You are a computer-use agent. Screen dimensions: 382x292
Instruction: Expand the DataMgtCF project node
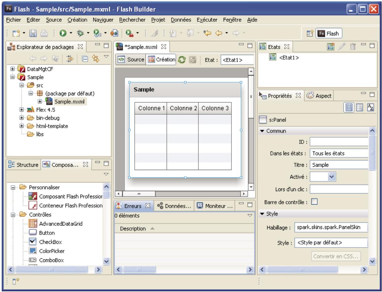coord(12,69)
